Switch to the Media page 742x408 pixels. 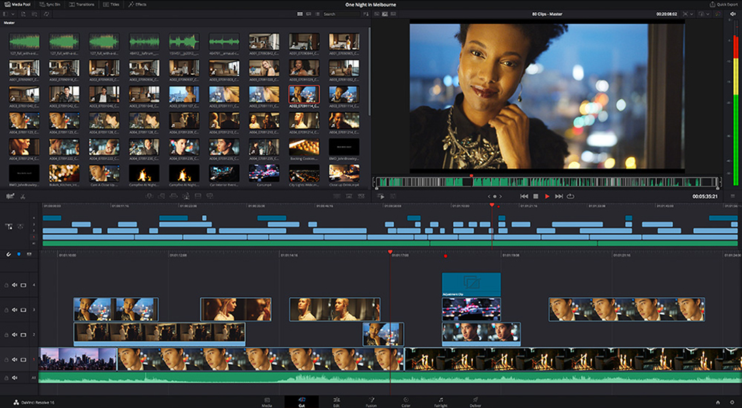[267, 402]
